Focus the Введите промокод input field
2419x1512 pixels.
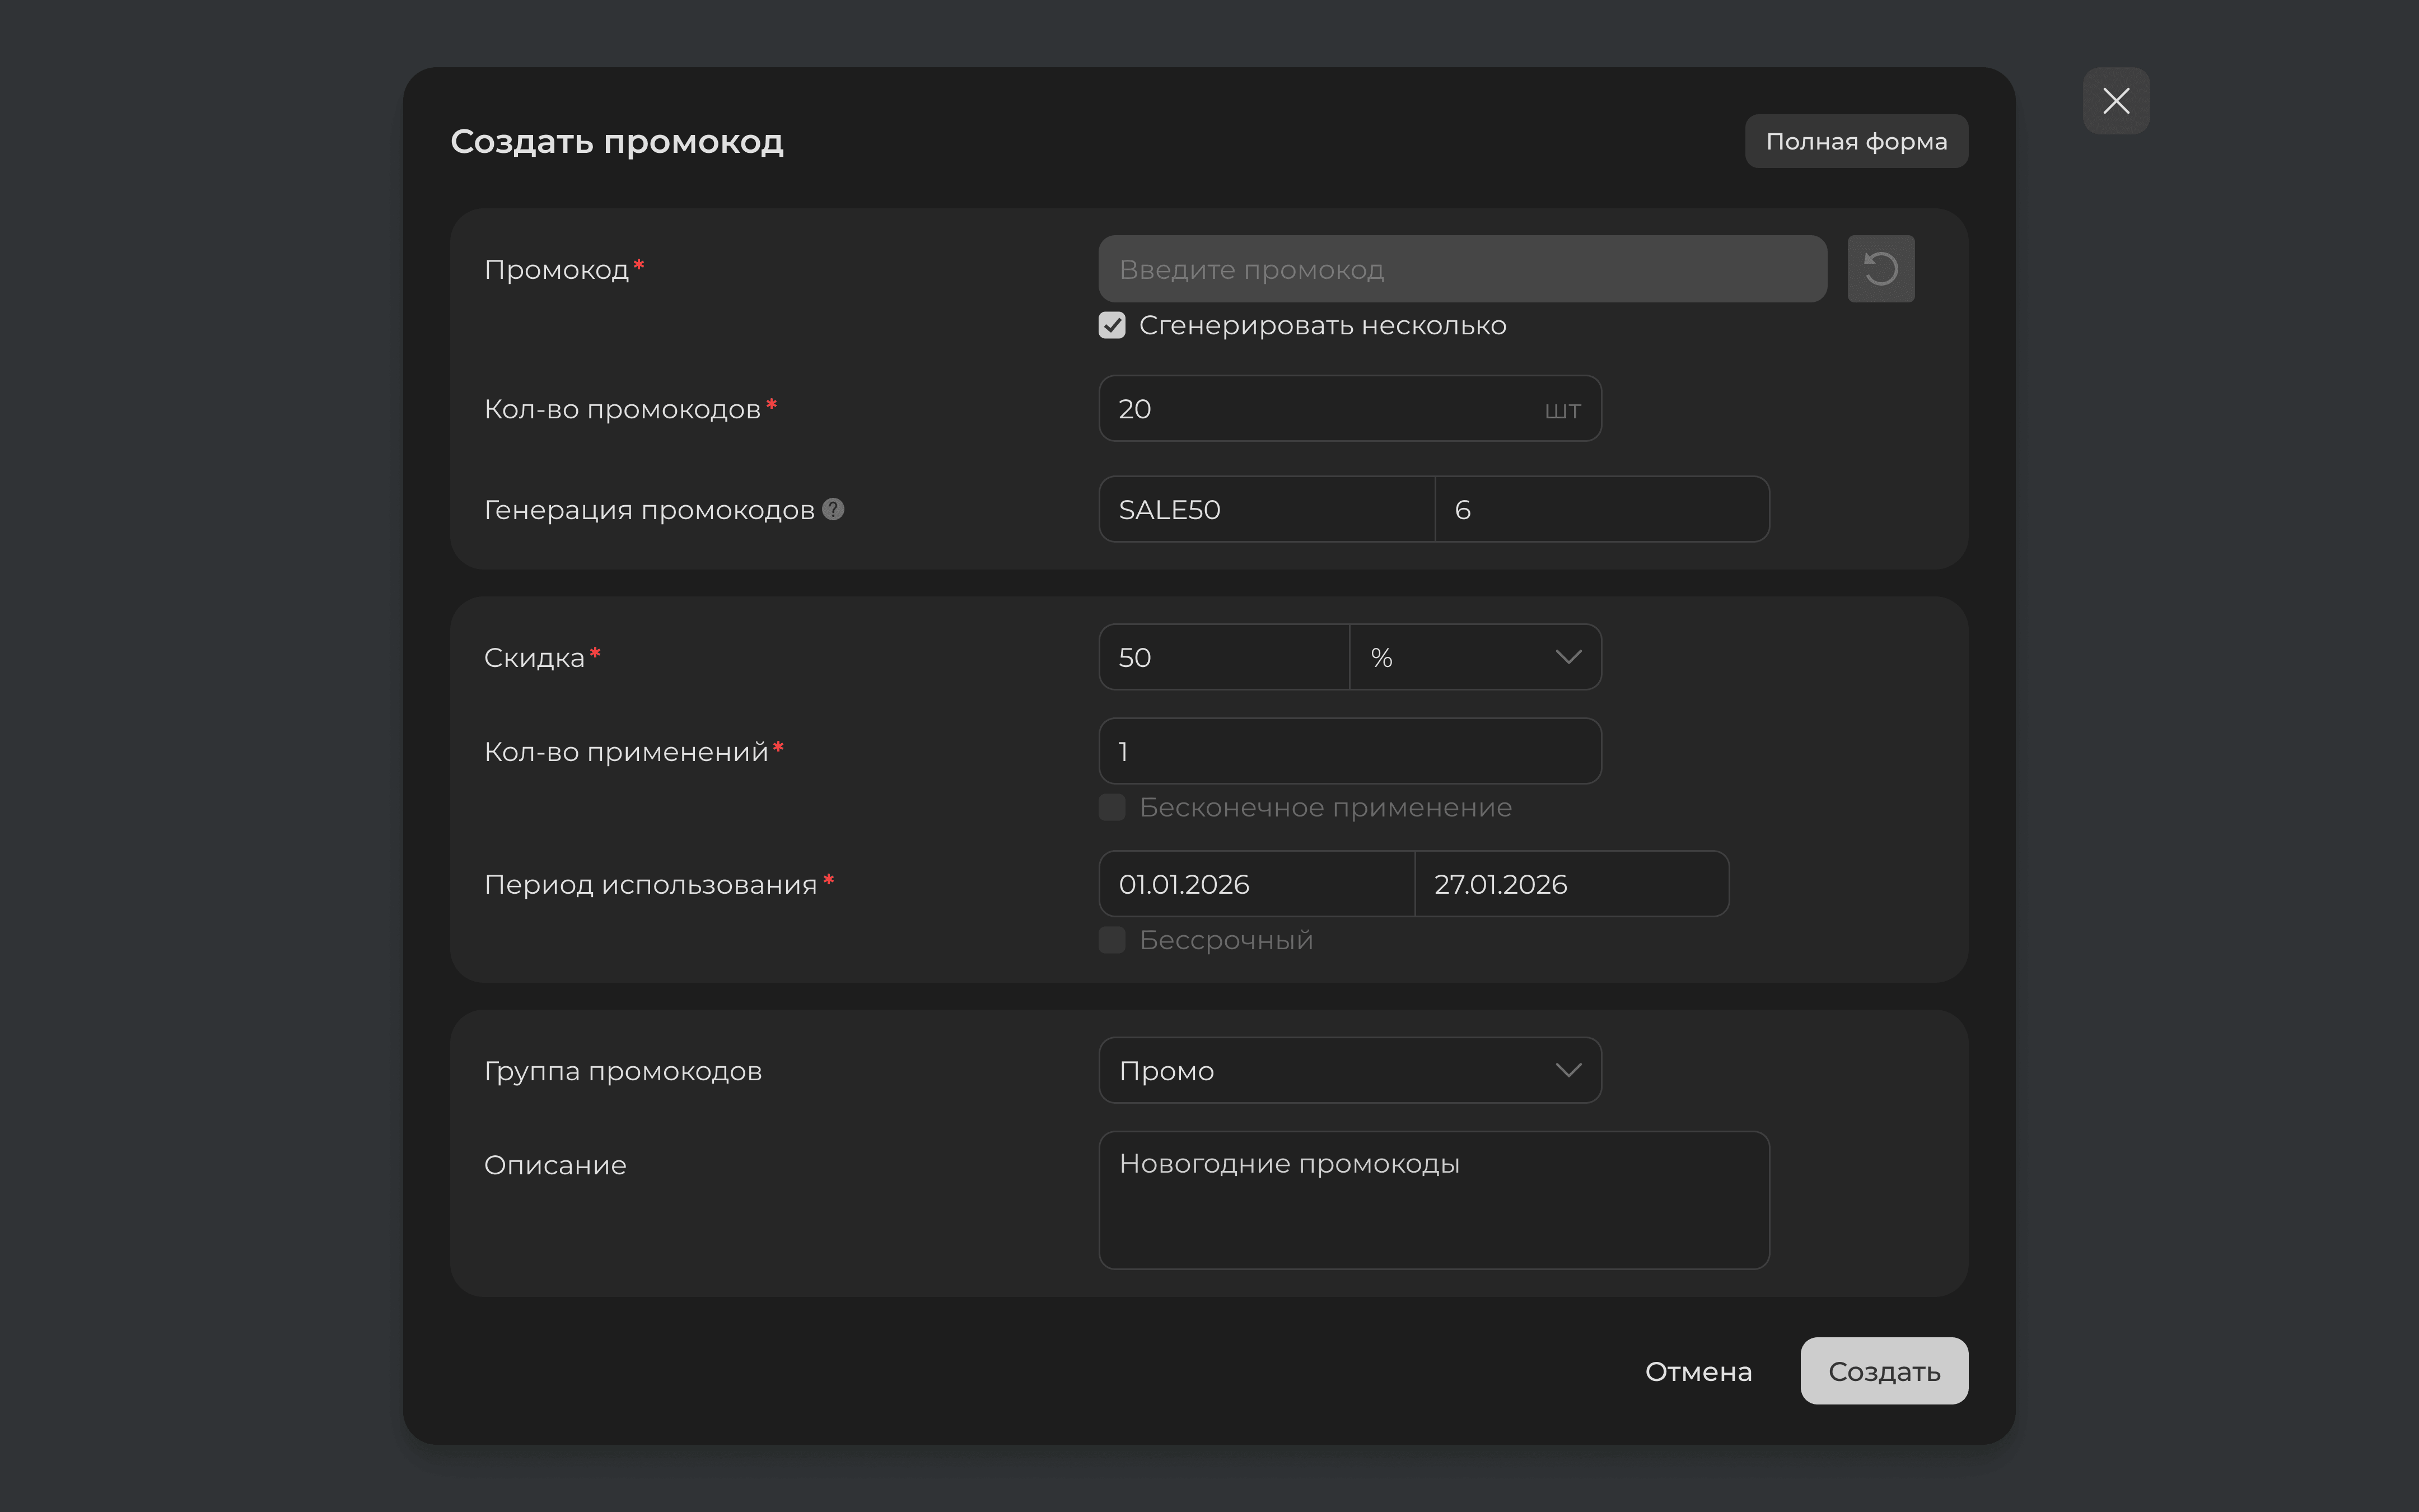1461,269
